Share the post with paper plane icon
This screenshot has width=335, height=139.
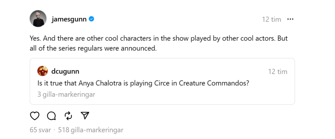(85, 116)
